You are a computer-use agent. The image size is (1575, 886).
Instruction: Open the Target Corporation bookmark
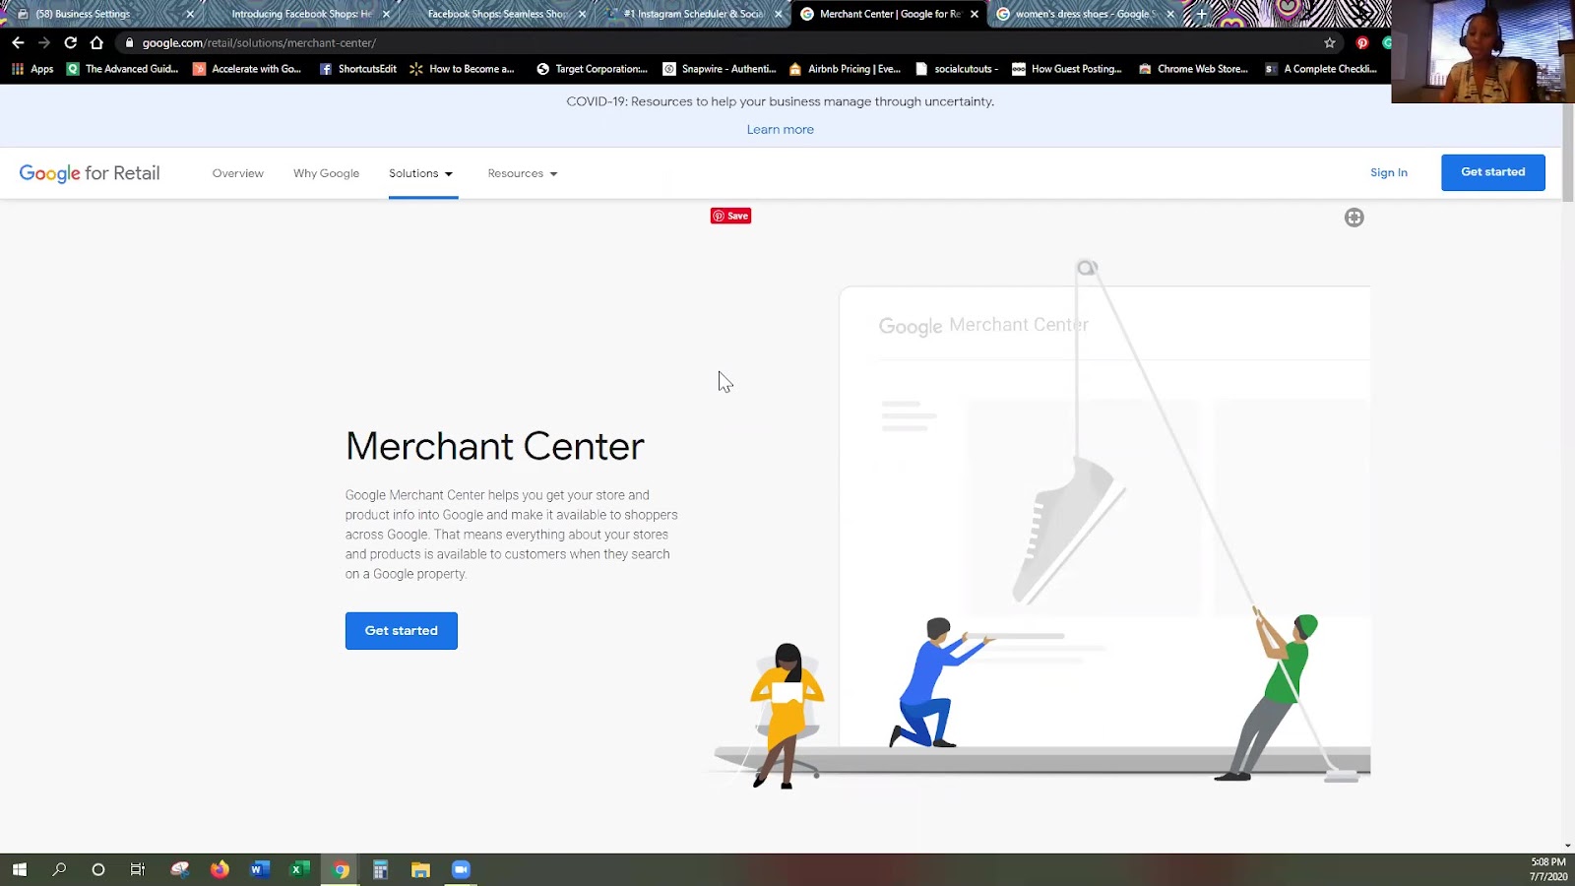click(x=593, y=69)
